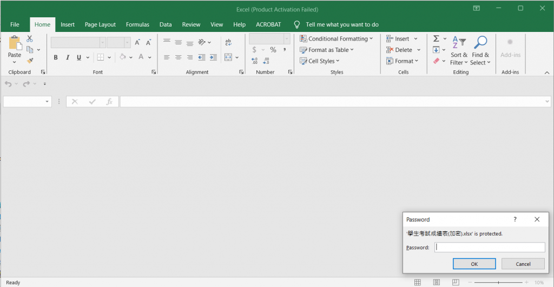Open Delete cells dropdown

point(403,50)
